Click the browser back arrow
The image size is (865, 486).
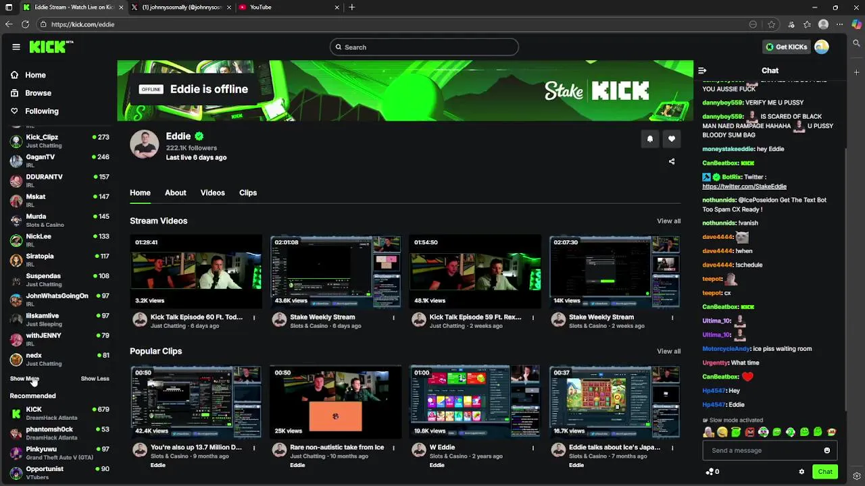(9, 24)
